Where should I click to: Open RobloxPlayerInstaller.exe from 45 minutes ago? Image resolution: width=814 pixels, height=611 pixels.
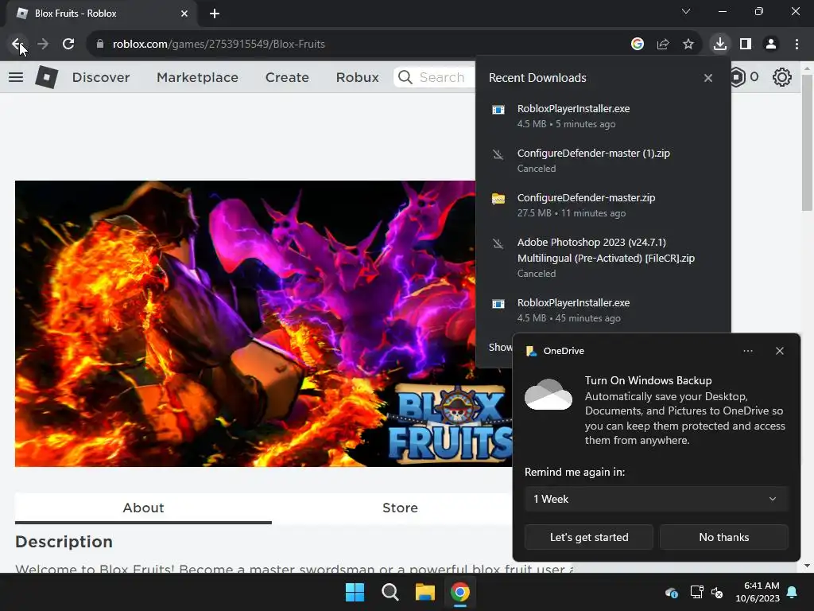[x=603, y=310]
